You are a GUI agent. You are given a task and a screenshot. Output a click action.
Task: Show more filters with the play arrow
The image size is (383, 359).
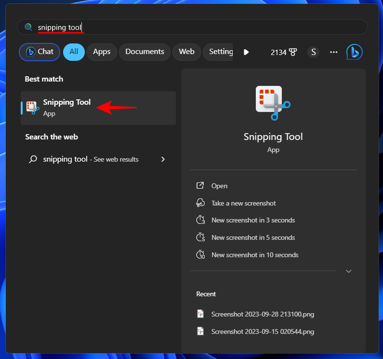(x=246, y=52)
